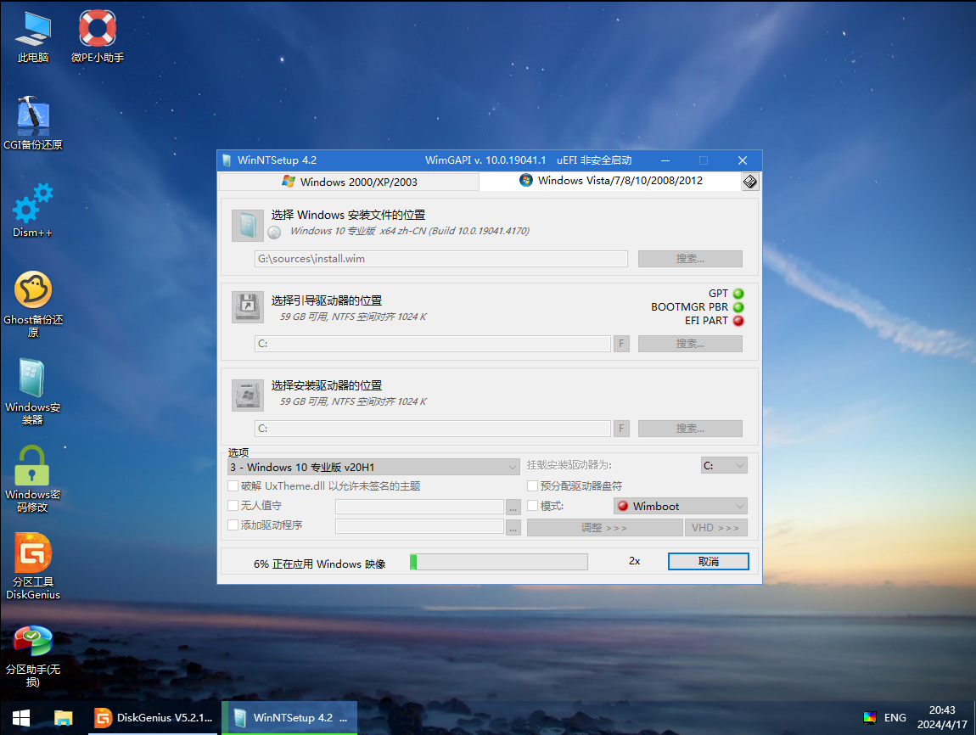The height and width of the screenshot is (735, 976).
Task: Click the WinNTSetup title bar app icon
Action: click(x=227, y=160)
